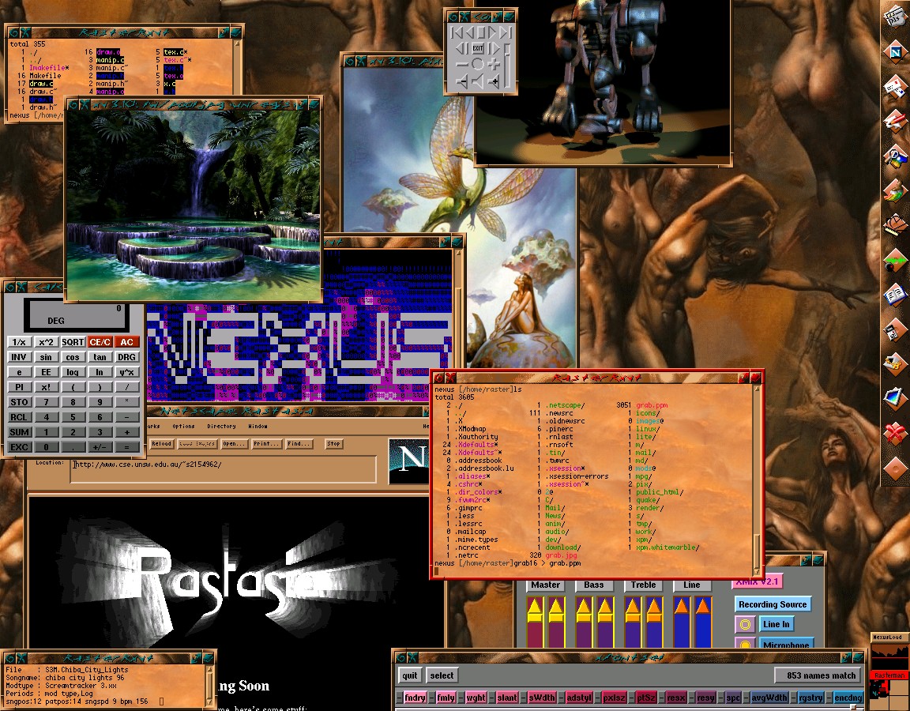
Task: Adjust the left Master volume slider in XMix
Action: 535,623
